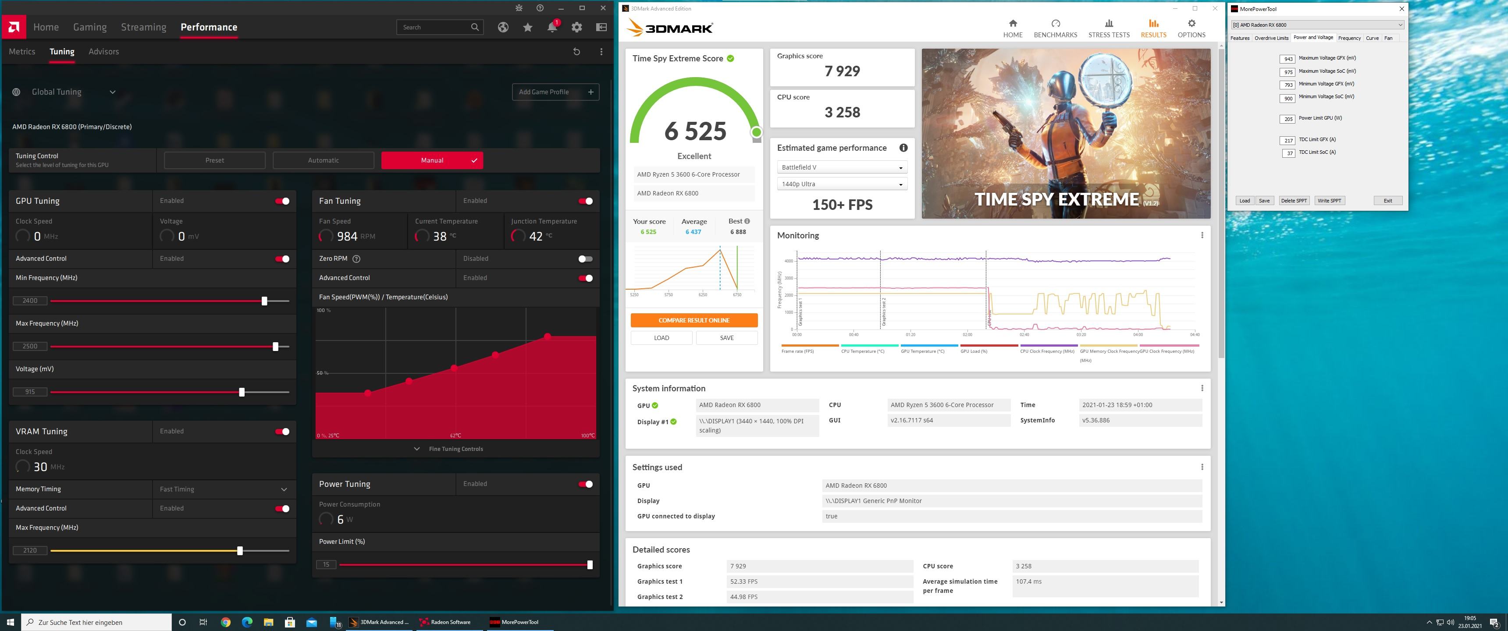1508x631 pixels.
Task: Click the bug report icon in Radeon title bar
Action: [519, 8]
